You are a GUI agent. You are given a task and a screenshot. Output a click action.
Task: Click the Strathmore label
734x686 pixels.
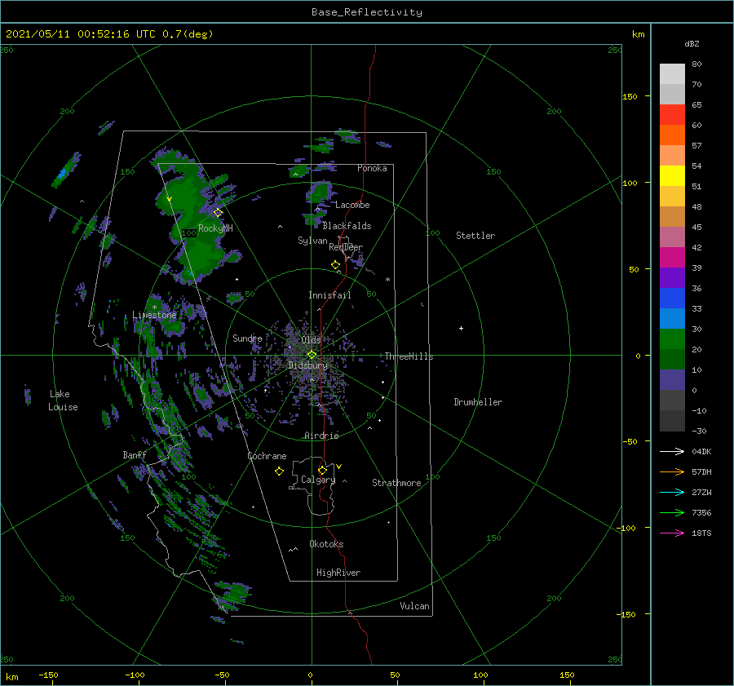[x=396, y=483]
